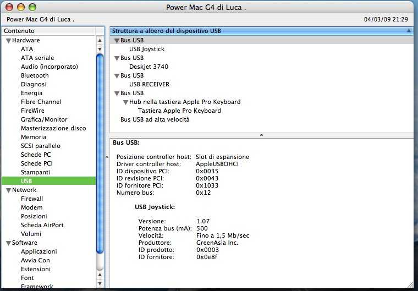Click Network category label
The height and width of the screenshot is (291, 418).
(24, 190)
